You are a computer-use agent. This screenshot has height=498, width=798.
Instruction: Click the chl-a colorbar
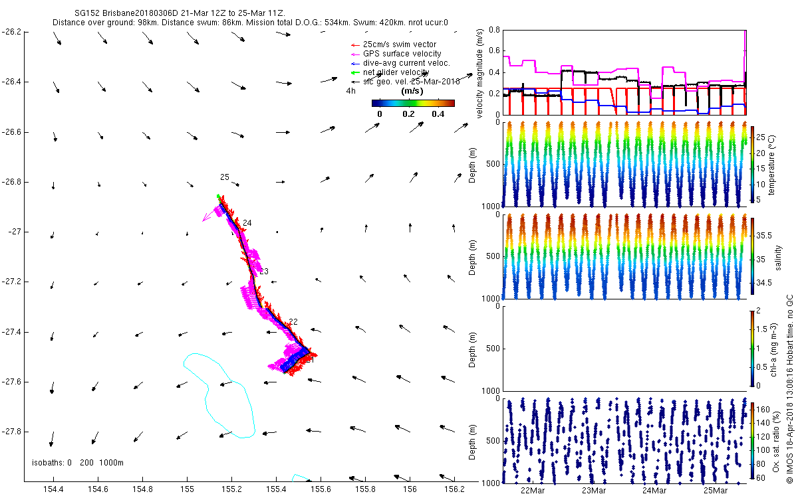[x=753, y=348]
